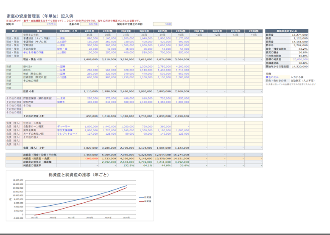The width and height of the screenshot is (330, 235).
Task: Select the 最新の年 input cell showing 2026年
Action: point(89,24)
